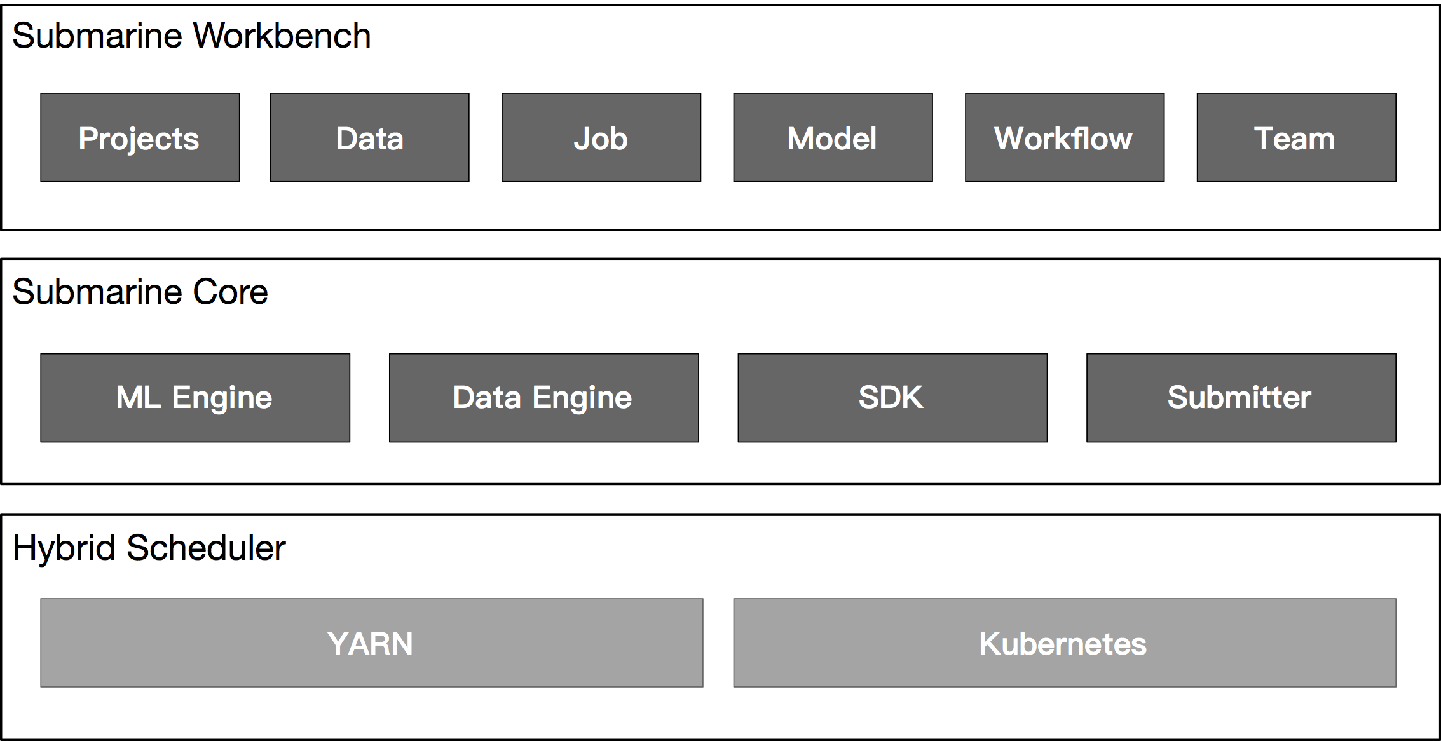The image size is (1441, 741).
Task: Select the Model block
Action: coord(833,138)
